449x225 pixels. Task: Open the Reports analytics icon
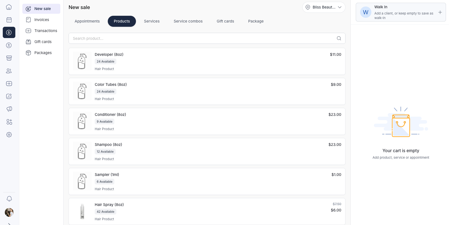[9, 96]
